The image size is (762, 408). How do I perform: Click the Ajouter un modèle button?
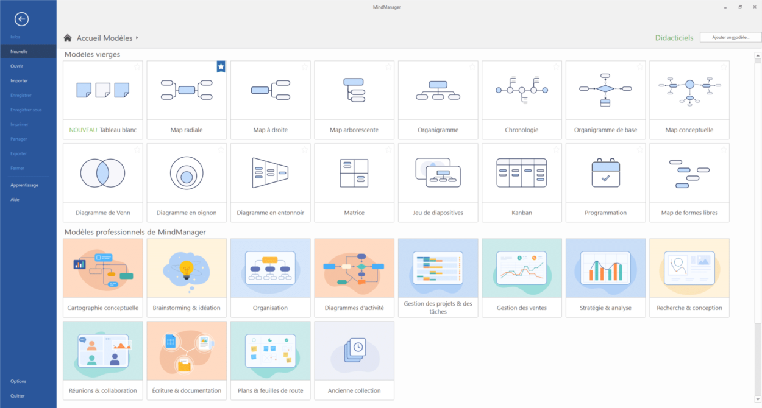coord(730,38)
